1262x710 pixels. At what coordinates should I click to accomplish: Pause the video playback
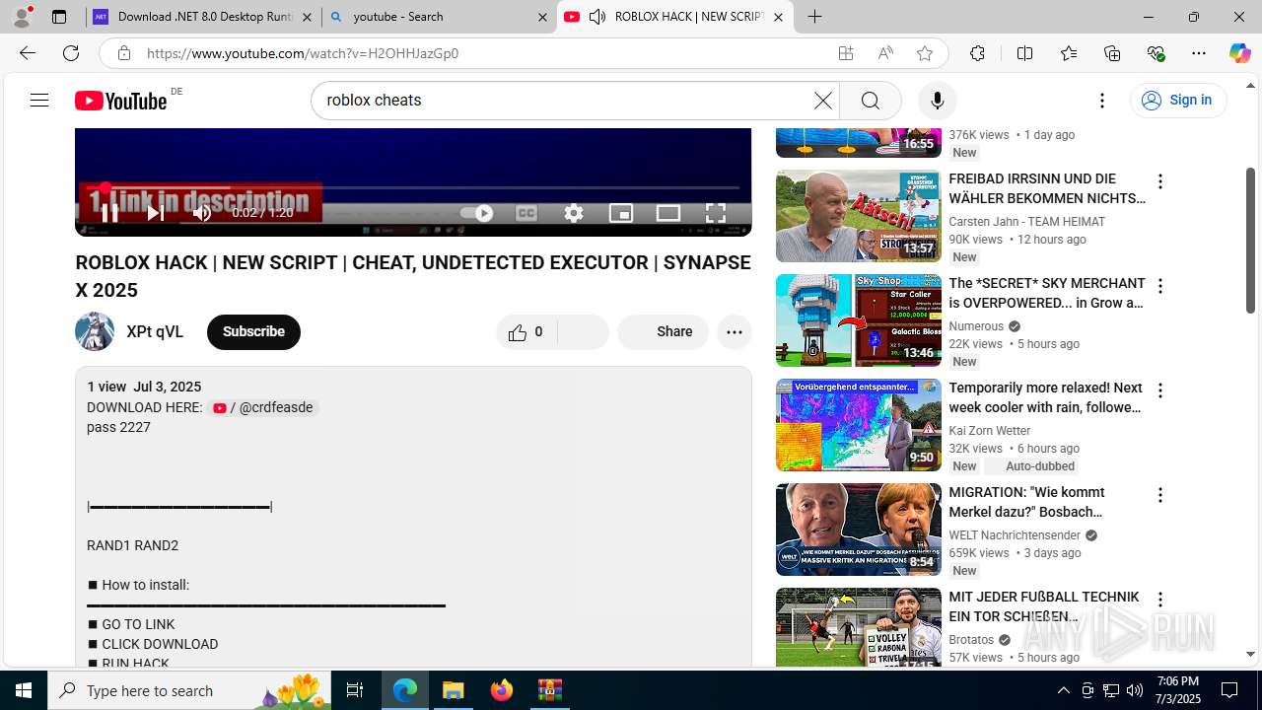109,213
